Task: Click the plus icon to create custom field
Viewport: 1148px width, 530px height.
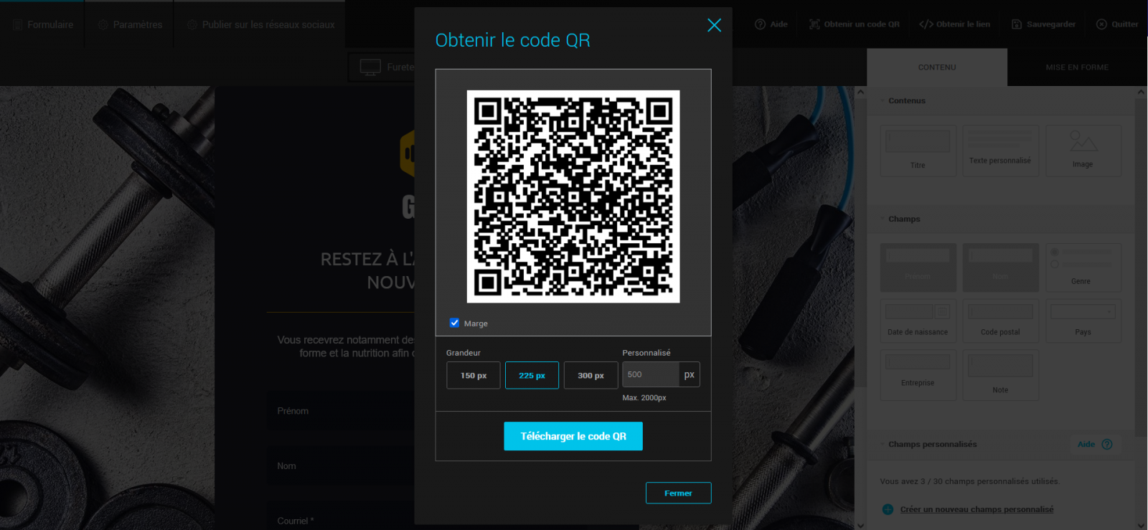Action: click(888, 509)
